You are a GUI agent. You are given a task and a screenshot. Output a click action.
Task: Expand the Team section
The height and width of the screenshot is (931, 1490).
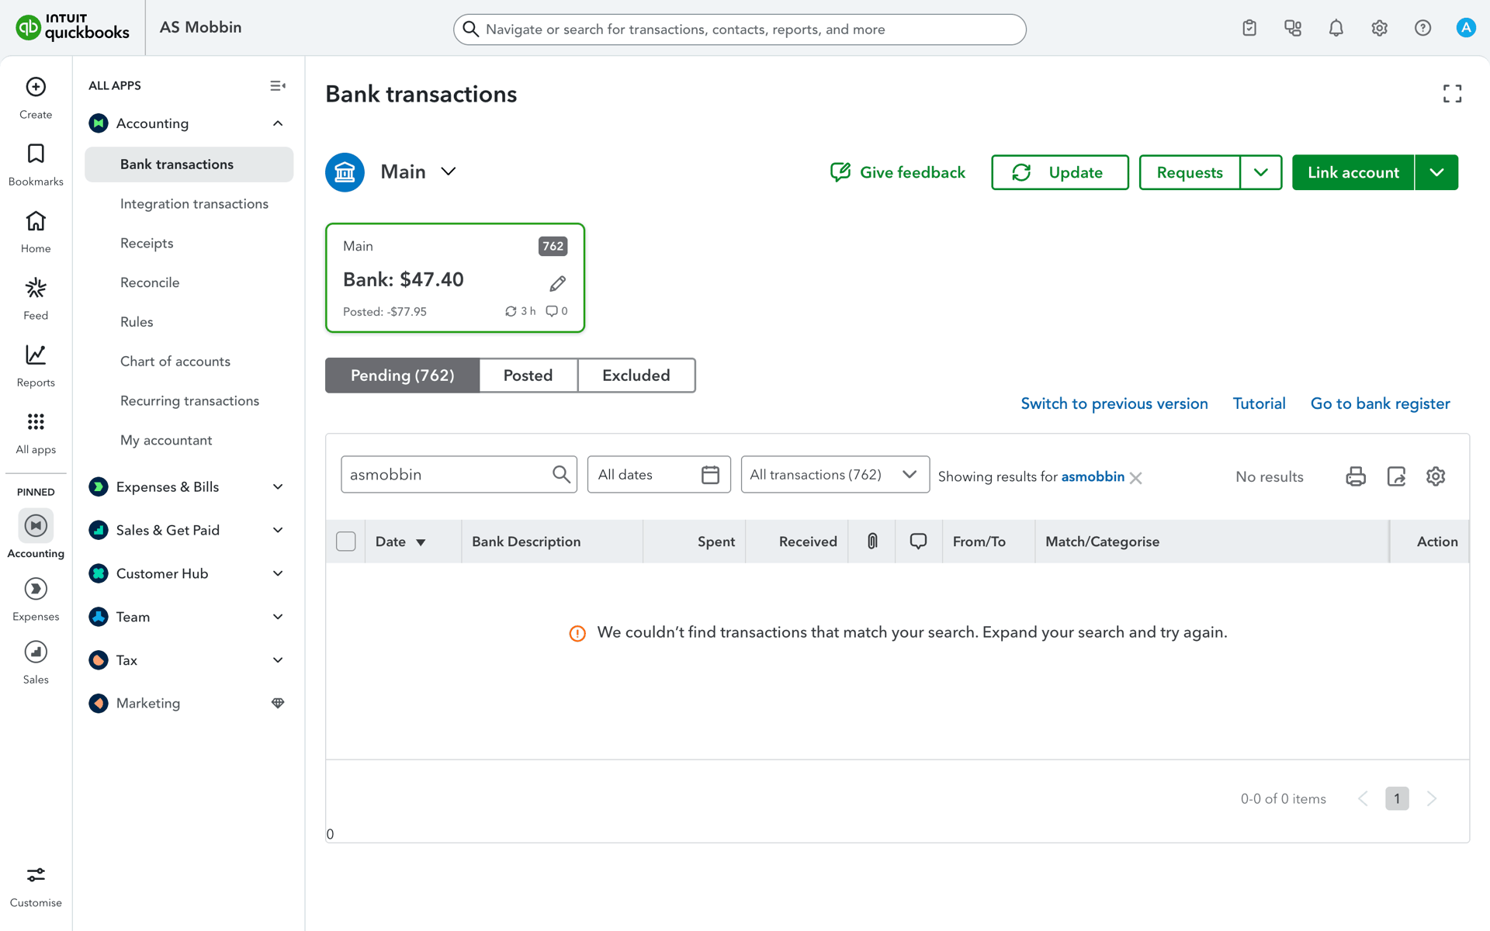tap(278, 617)
